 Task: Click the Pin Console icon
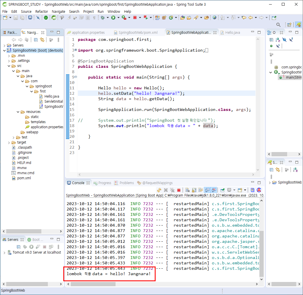222,190
